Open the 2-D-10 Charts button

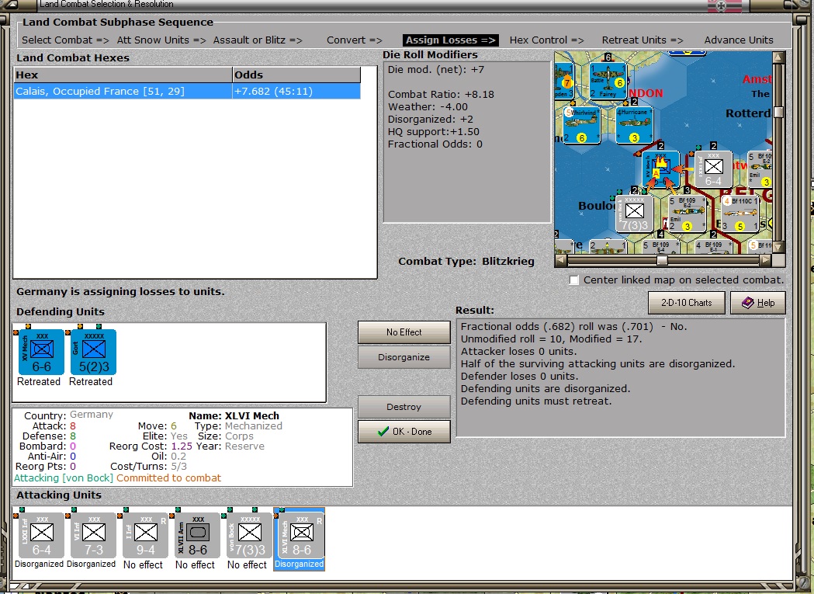click(686, 303)
